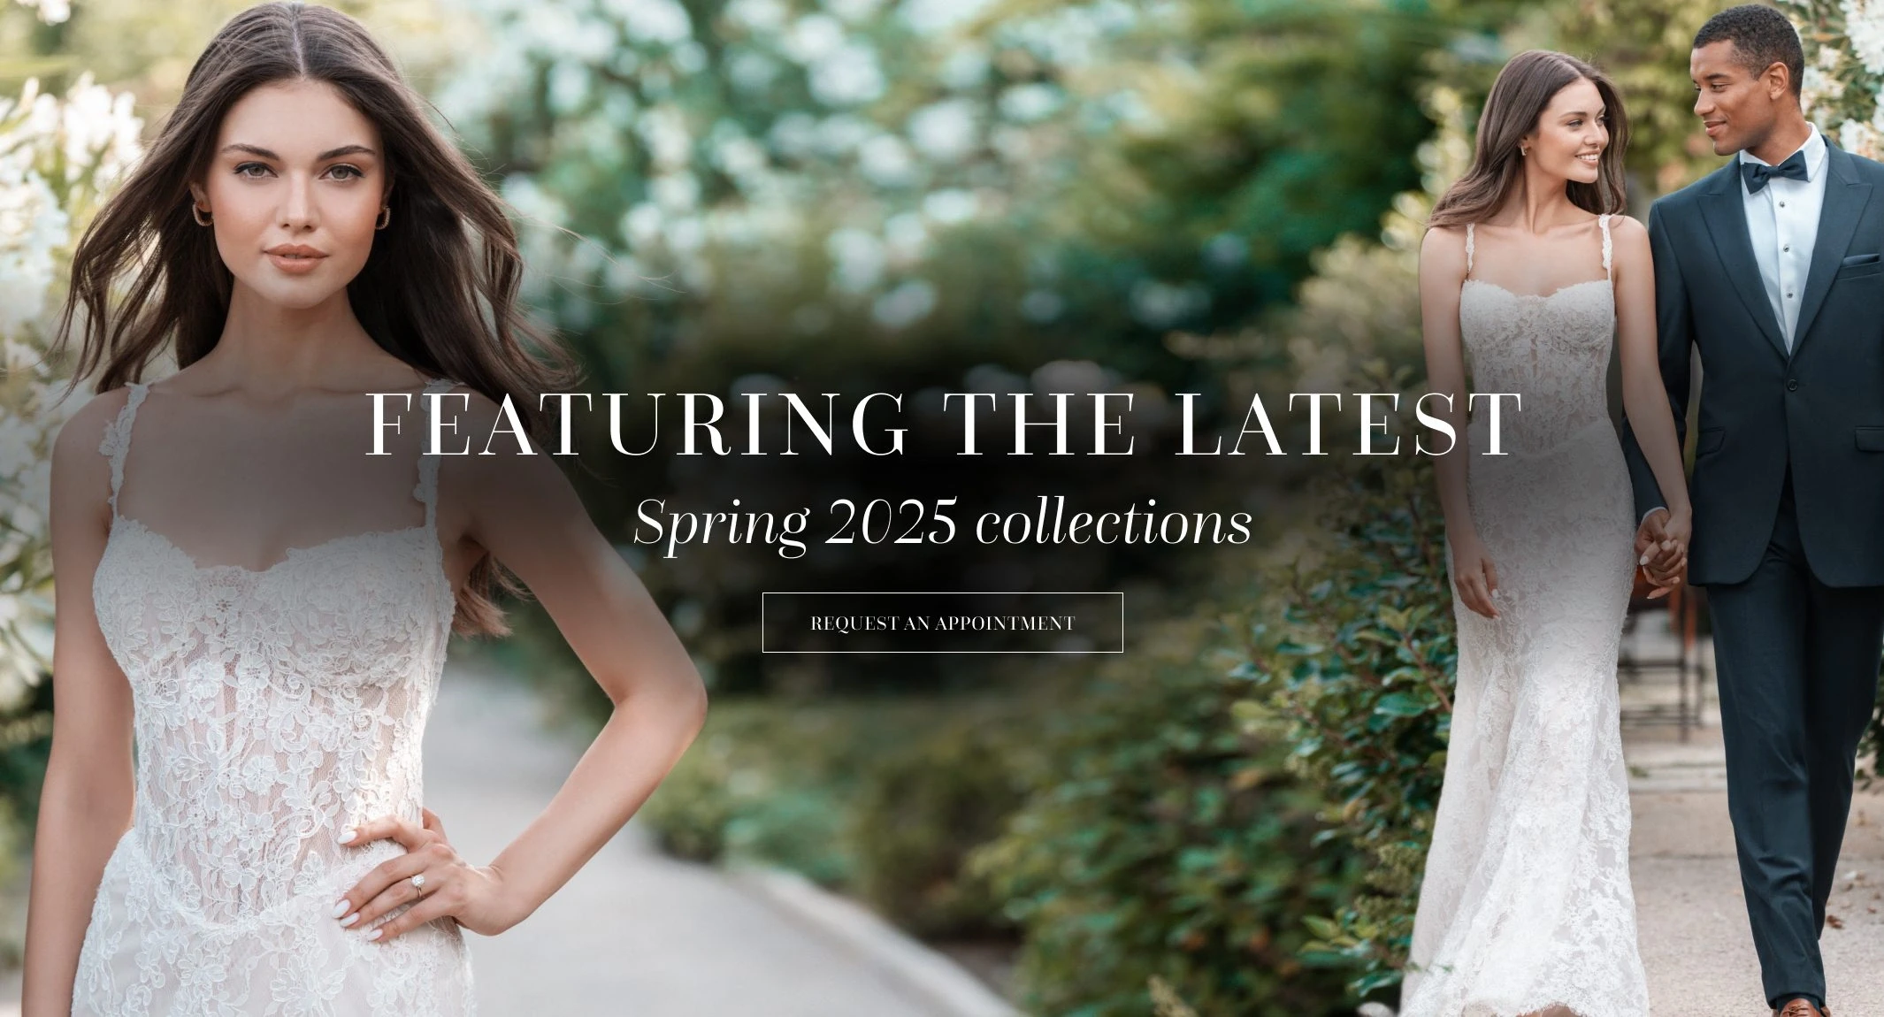The height and width of the screenshot is (1017, 1884).
Task: Click the Request an Appointment button
Action: coord(942,623)
